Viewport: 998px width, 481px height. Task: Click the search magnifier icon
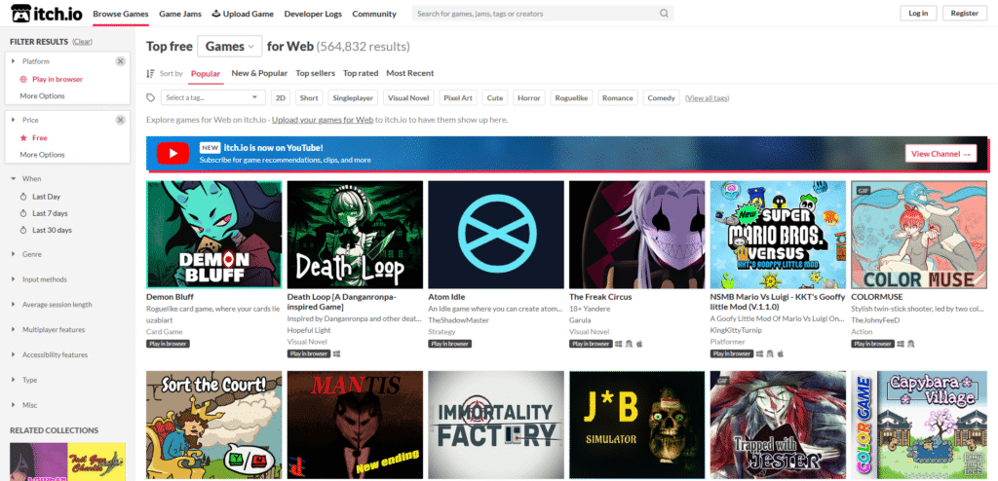tap(665, 14)
